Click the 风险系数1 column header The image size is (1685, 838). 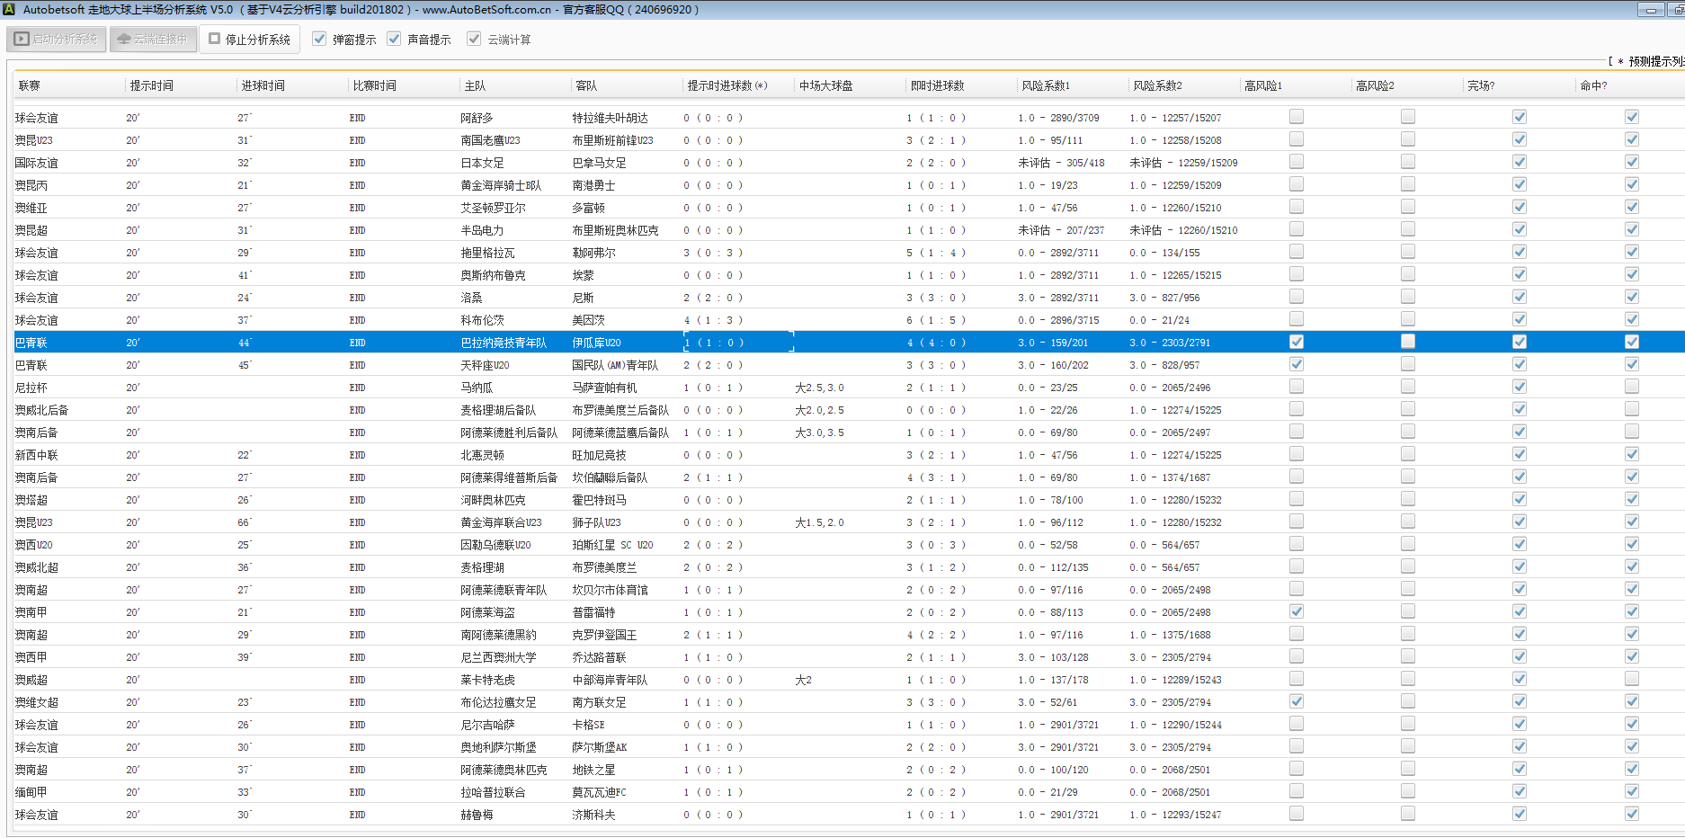1046,86
